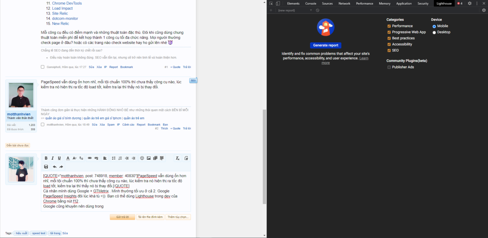488x238 pixels.
Task: Click the clear all reports icon
Action: [318, 10]
